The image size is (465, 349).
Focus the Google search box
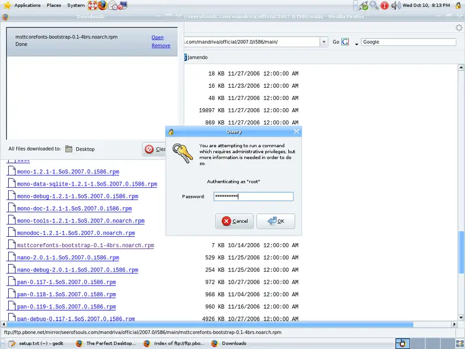pos(409,42)
